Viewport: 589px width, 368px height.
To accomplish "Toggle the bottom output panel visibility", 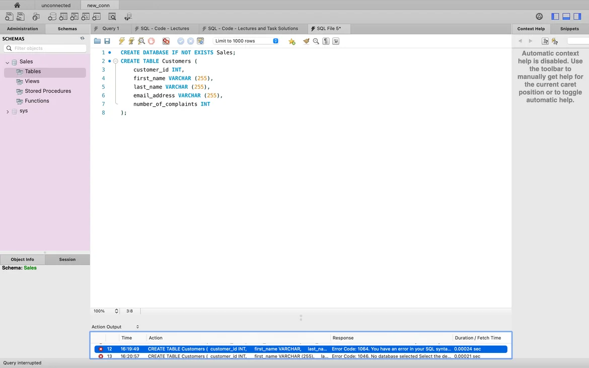I will coord(566,17).
